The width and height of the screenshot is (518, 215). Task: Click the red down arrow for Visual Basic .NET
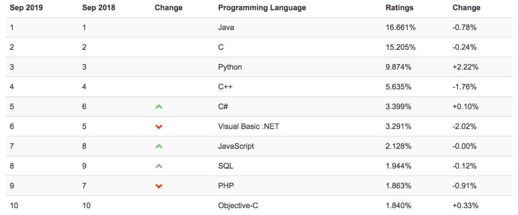tap(159, 126)
